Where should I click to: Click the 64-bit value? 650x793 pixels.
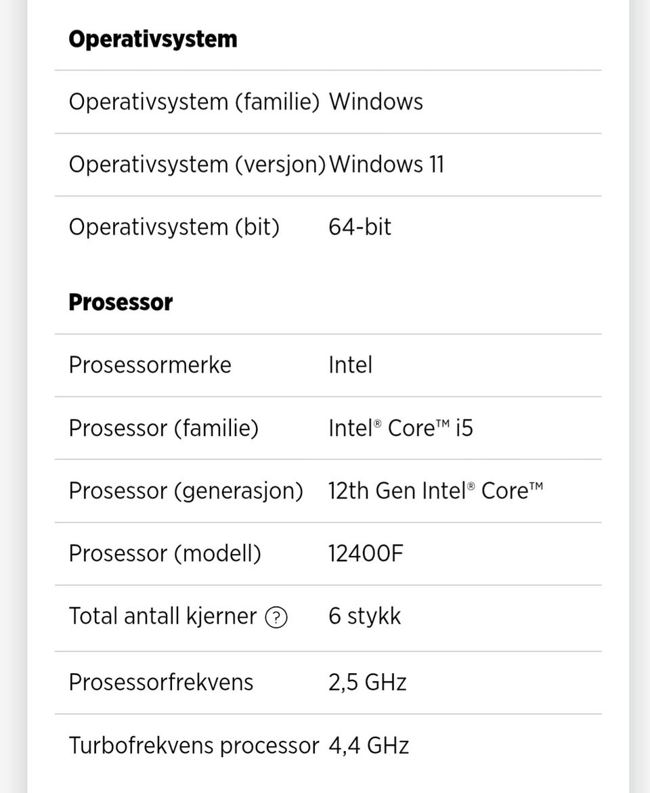point(360,227)
